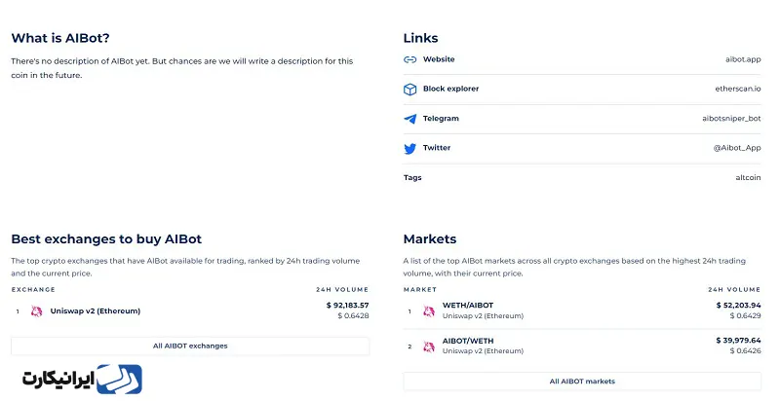Click Uniswap unicorn icon in exchange list
Screen dimensions: 780x401
36,311
